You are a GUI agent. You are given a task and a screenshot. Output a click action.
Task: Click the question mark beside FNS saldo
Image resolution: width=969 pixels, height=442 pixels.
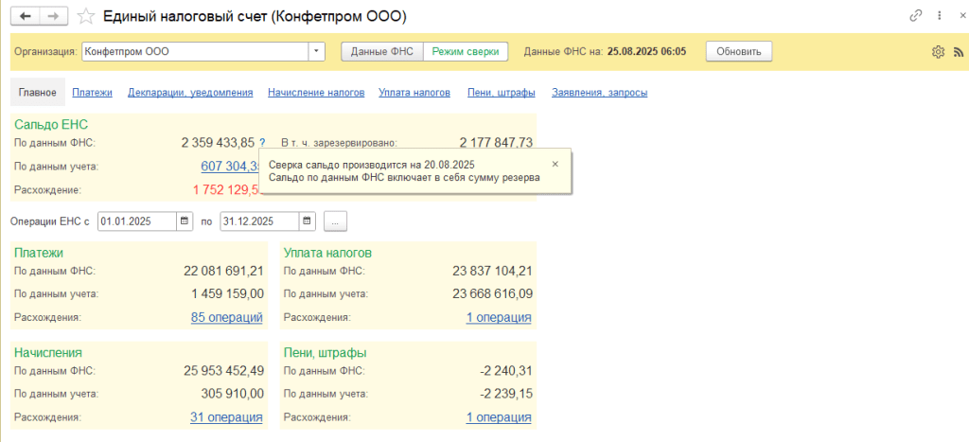pos(262,143)
